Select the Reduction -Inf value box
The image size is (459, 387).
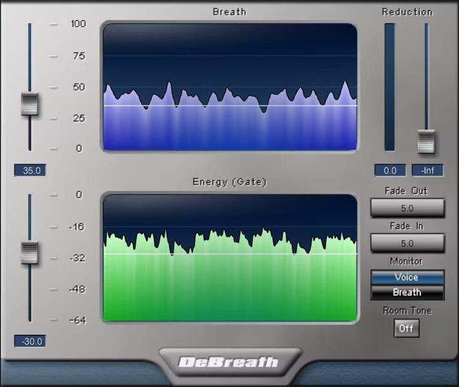427,171
